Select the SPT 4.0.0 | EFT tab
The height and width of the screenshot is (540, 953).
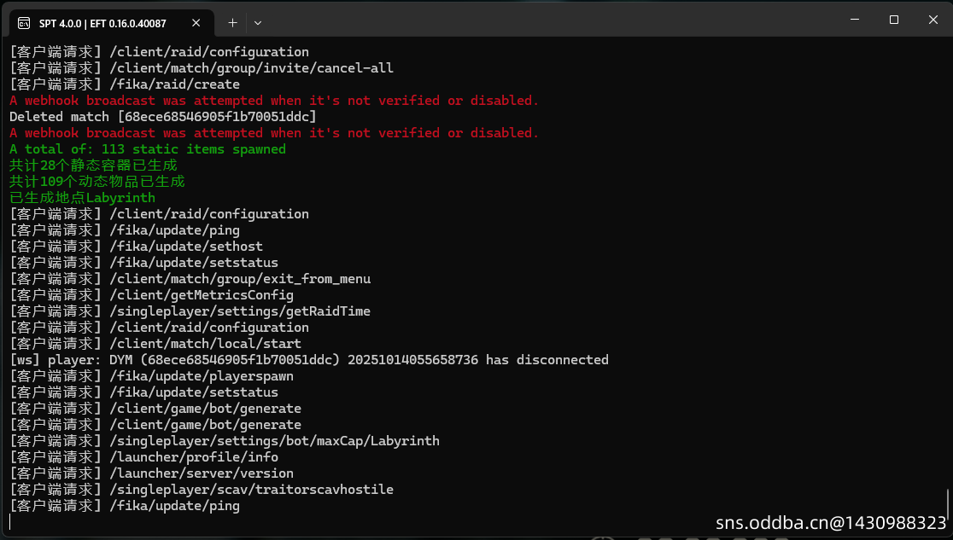(102, 23)
